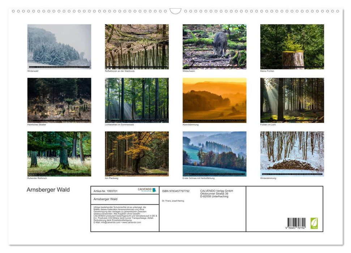Screen dimensions: 351x253
Task: Click the Fichten im Licht photo
Action: [x=292, y=99]
